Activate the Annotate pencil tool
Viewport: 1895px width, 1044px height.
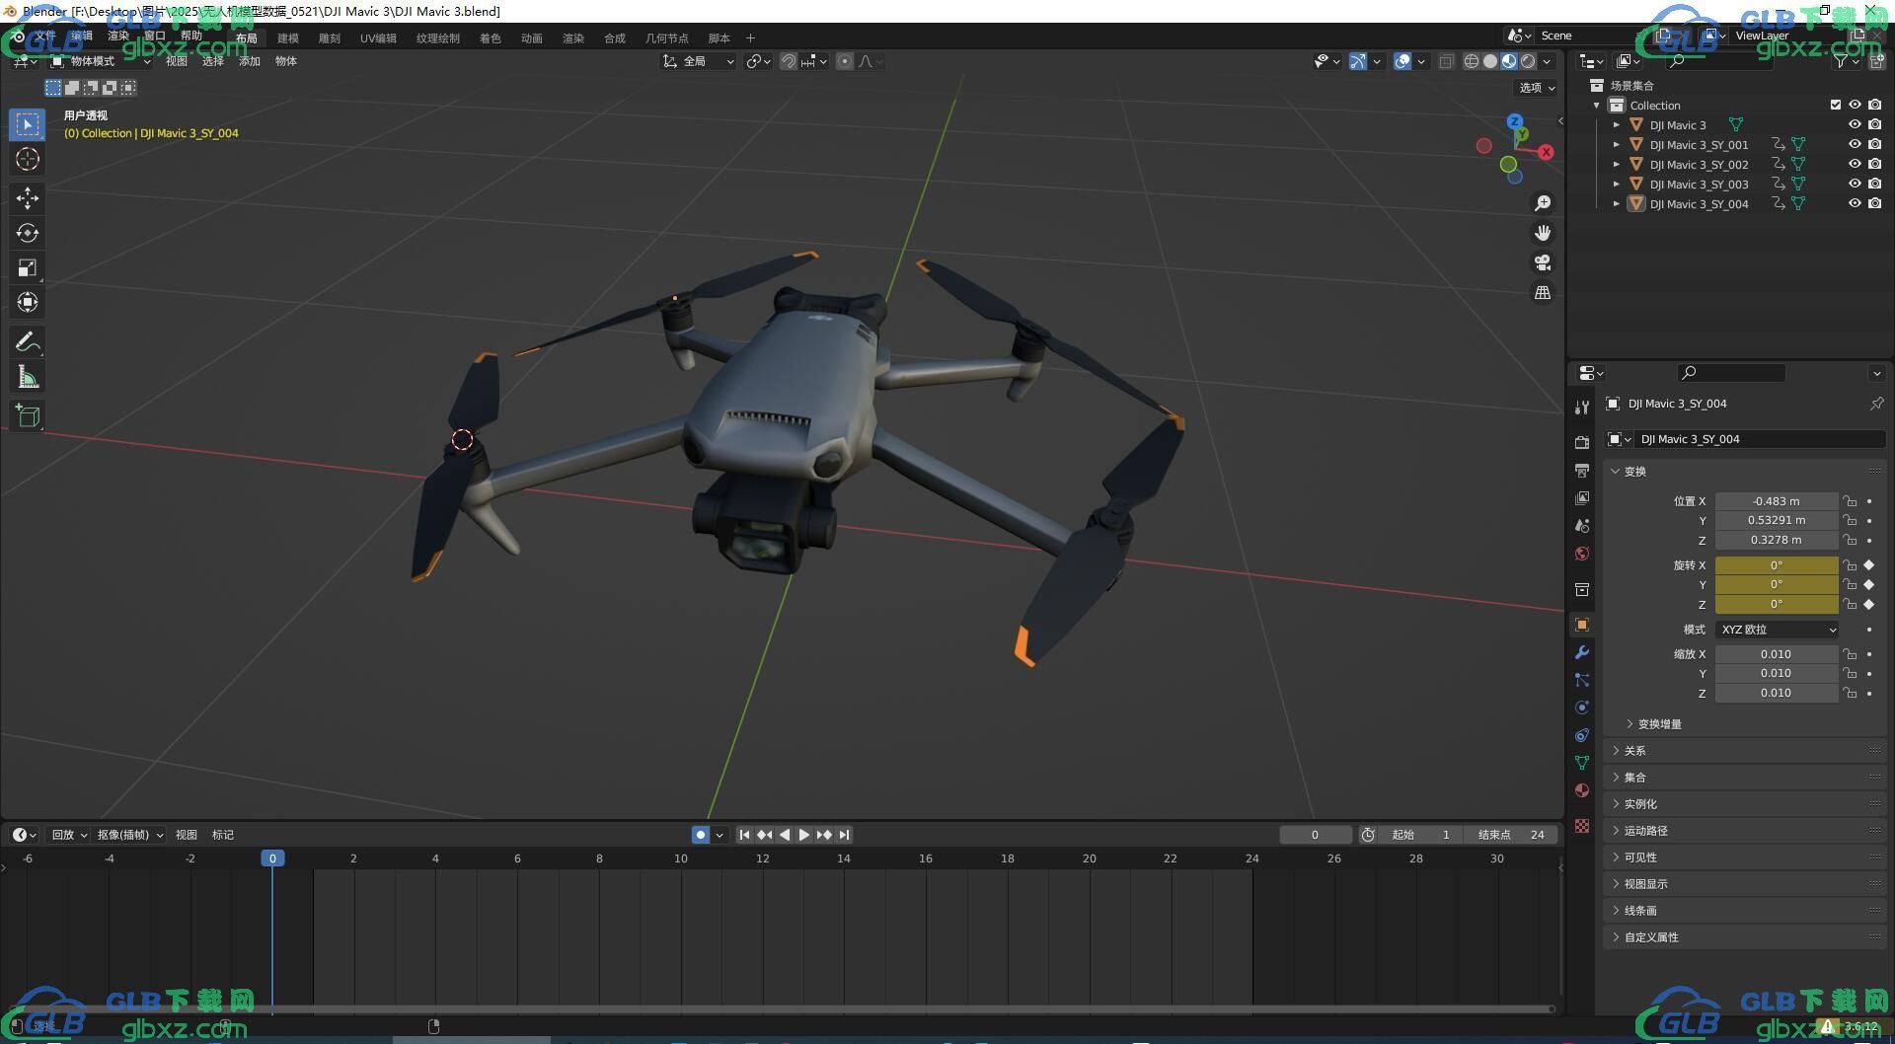28,342
